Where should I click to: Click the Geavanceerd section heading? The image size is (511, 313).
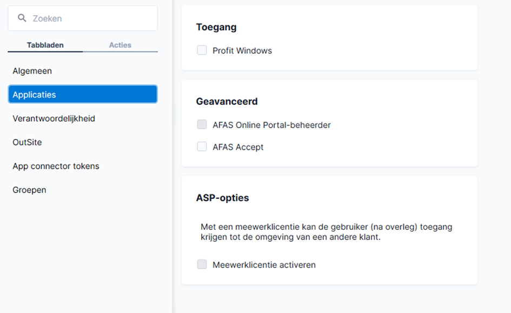[x=227, y=101]
